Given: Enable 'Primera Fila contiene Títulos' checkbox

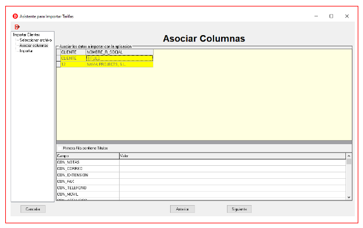Looking at the screenshot, I should (x=60, y=148).
